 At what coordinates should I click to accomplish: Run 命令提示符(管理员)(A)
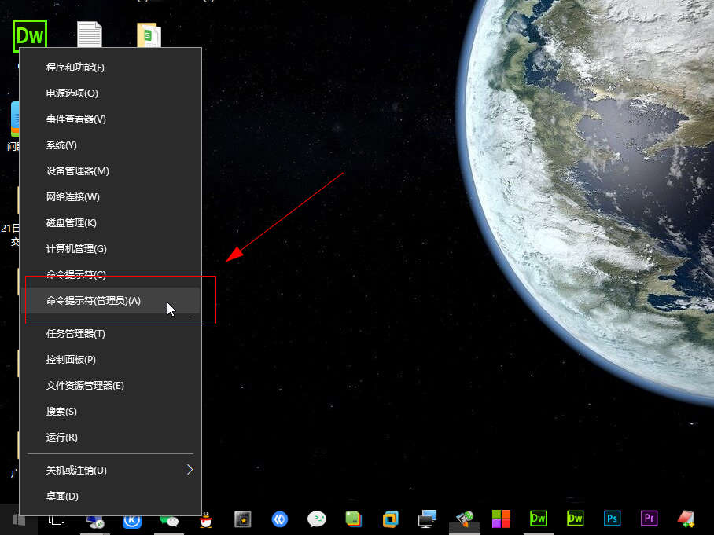point(110,301)
